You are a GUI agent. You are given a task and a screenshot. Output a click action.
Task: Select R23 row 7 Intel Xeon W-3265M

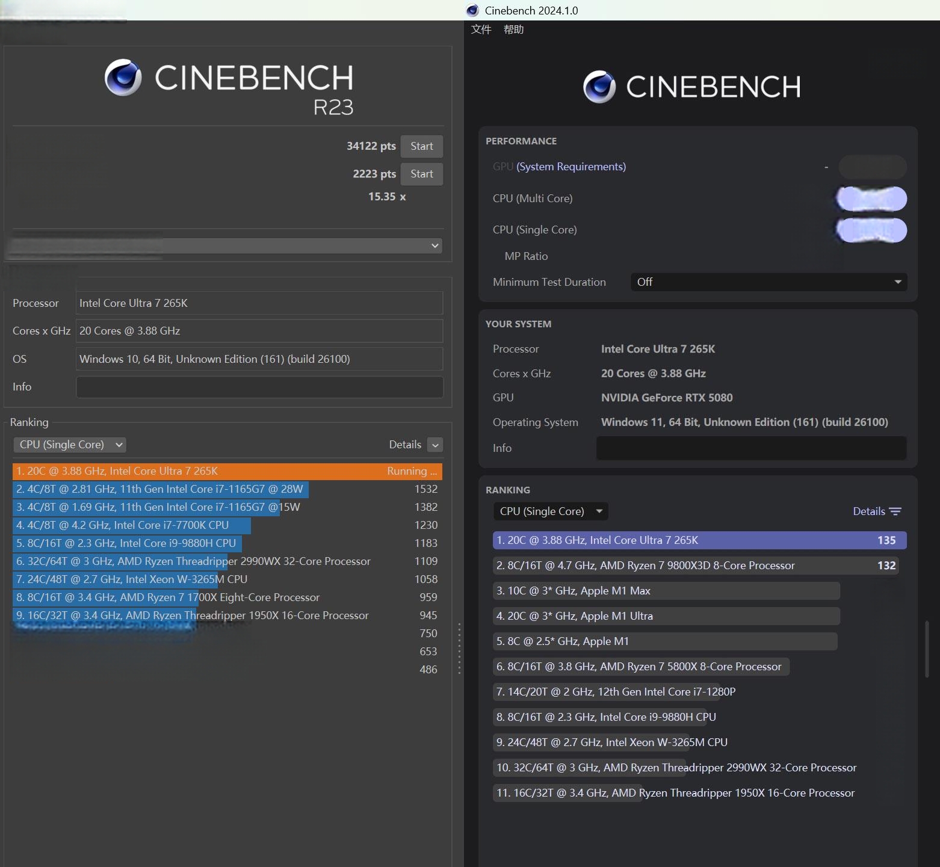coord(227,579)
